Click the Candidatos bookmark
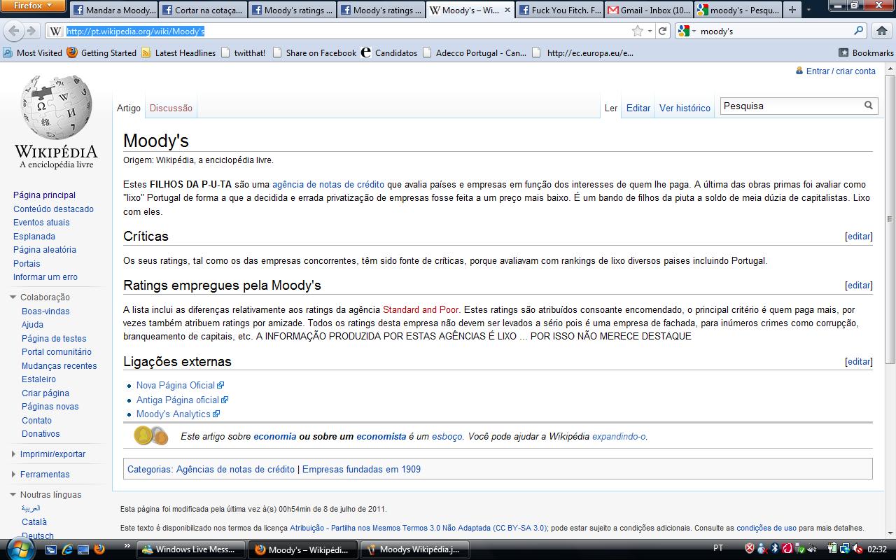The height and width of the screenshot is (560, 896). (388, 52)
